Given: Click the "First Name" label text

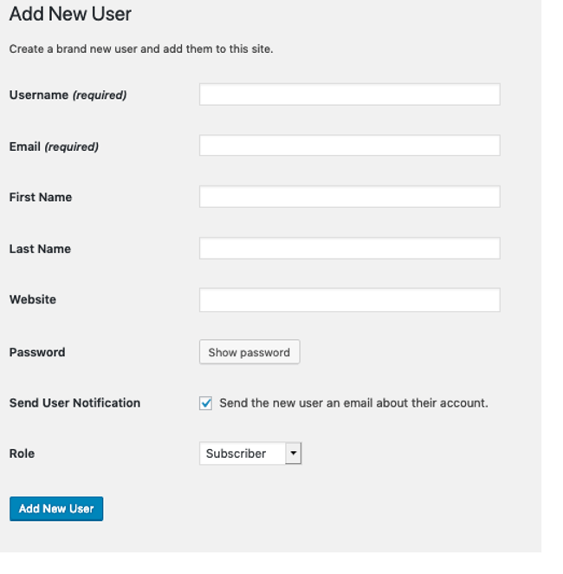Looking at the screenshot, I should 41,198.
